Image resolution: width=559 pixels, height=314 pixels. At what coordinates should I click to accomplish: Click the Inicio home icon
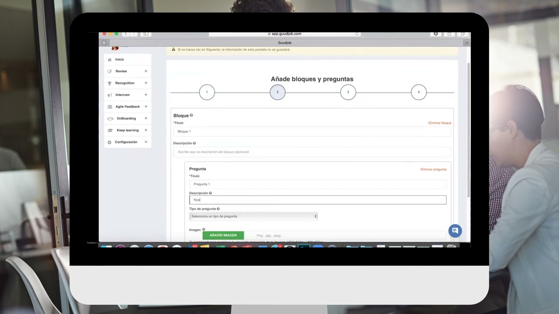110,60
